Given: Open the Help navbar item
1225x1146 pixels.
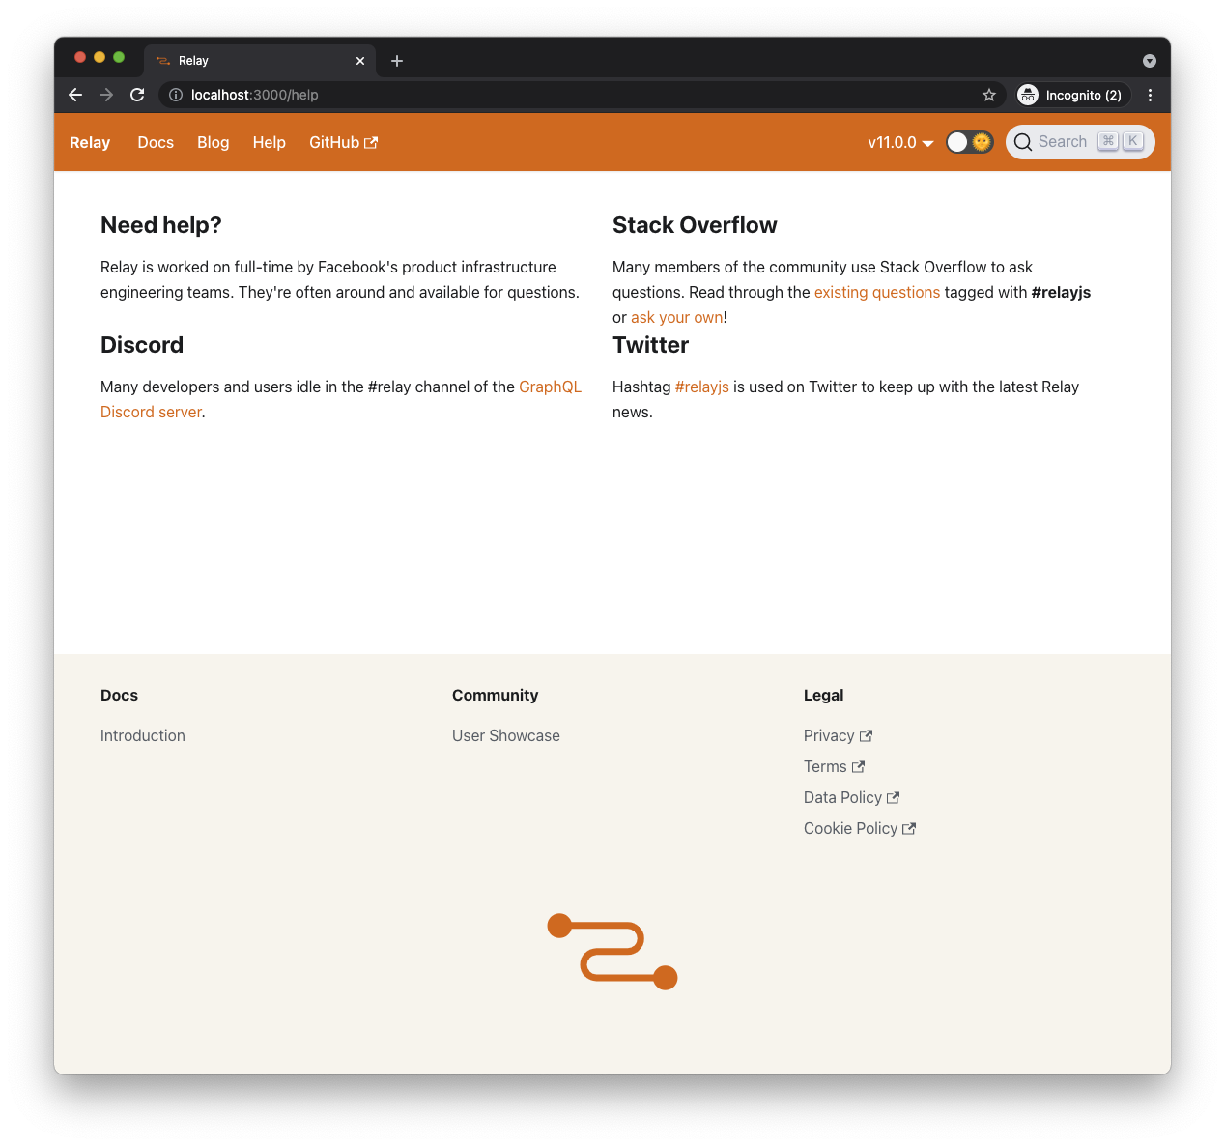Looking at the screenshot, I should (270, 142).
